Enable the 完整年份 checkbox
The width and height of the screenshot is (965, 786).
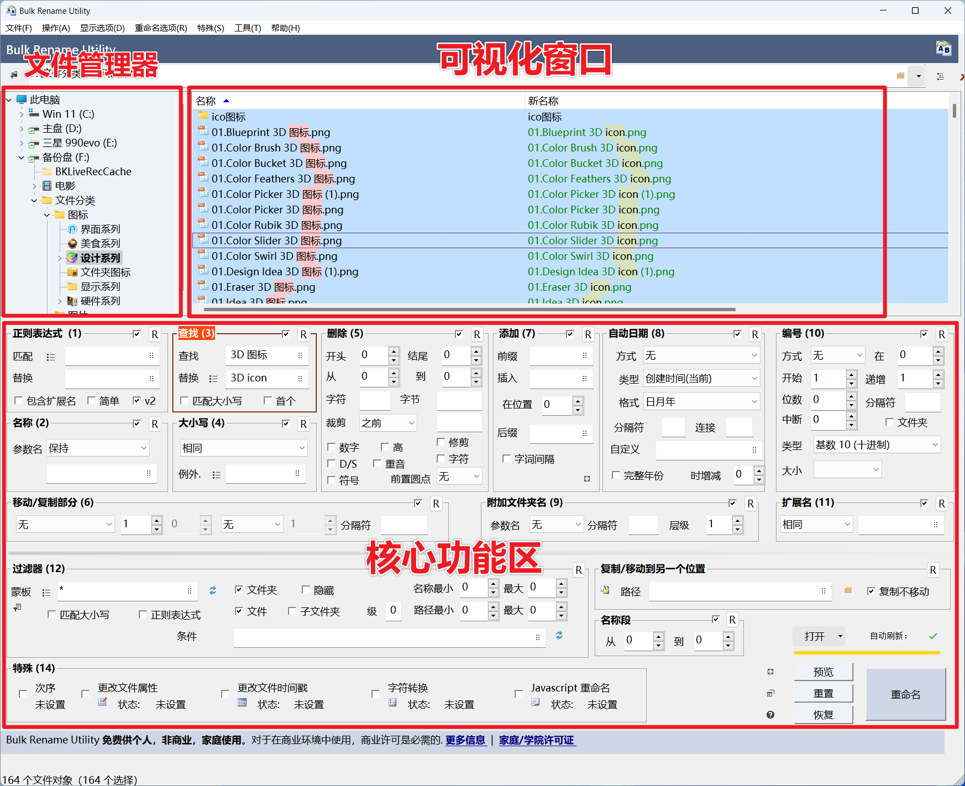(x=616, y=475)
